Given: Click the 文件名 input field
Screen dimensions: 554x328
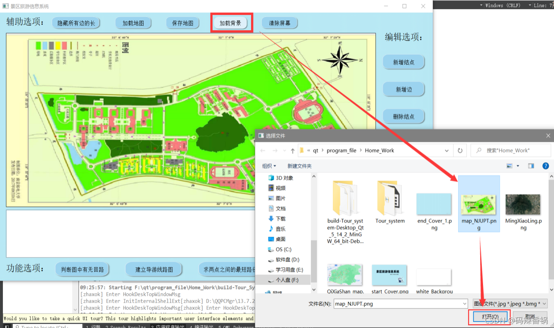Looking at the screenshot, I should (401, 304).
